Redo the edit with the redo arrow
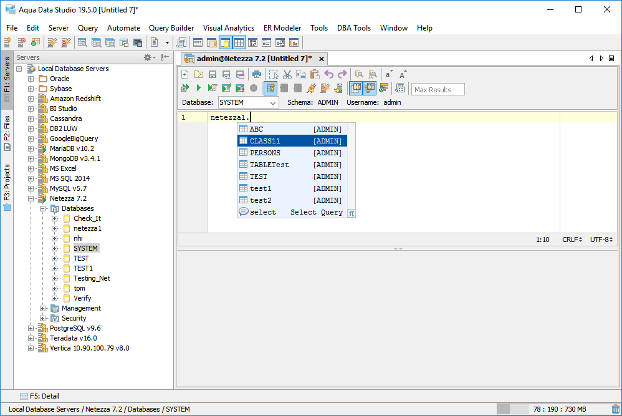This screenshot has height=416, width=622. click(342, 74)
